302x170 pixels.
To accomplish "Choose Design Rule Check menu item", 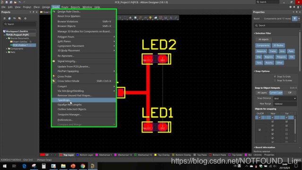I will point(84,11).
